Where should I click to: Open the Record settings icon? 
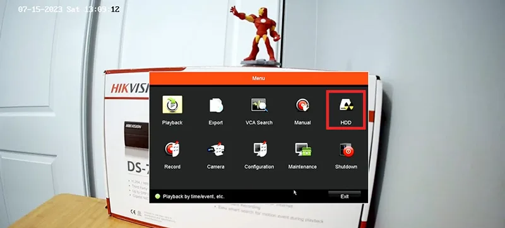172,149
